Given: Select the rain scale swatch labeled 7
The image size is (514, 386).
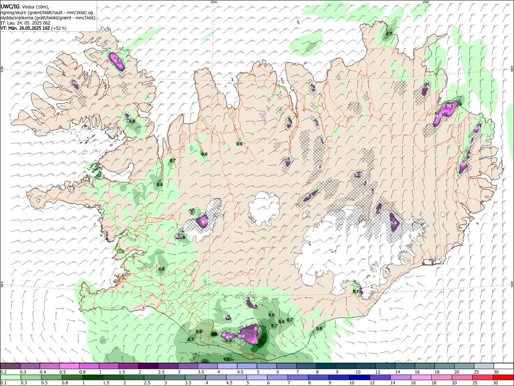Looking at the screenshot, I should click(298, 378).
